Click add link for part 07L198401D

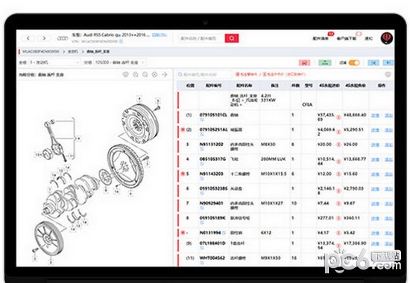[388, 244]
